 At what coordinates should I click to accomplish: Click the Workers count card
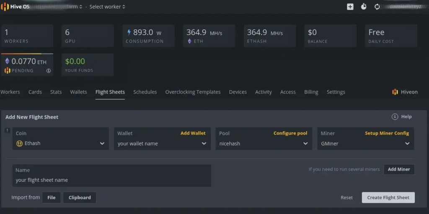coord(27,36)
